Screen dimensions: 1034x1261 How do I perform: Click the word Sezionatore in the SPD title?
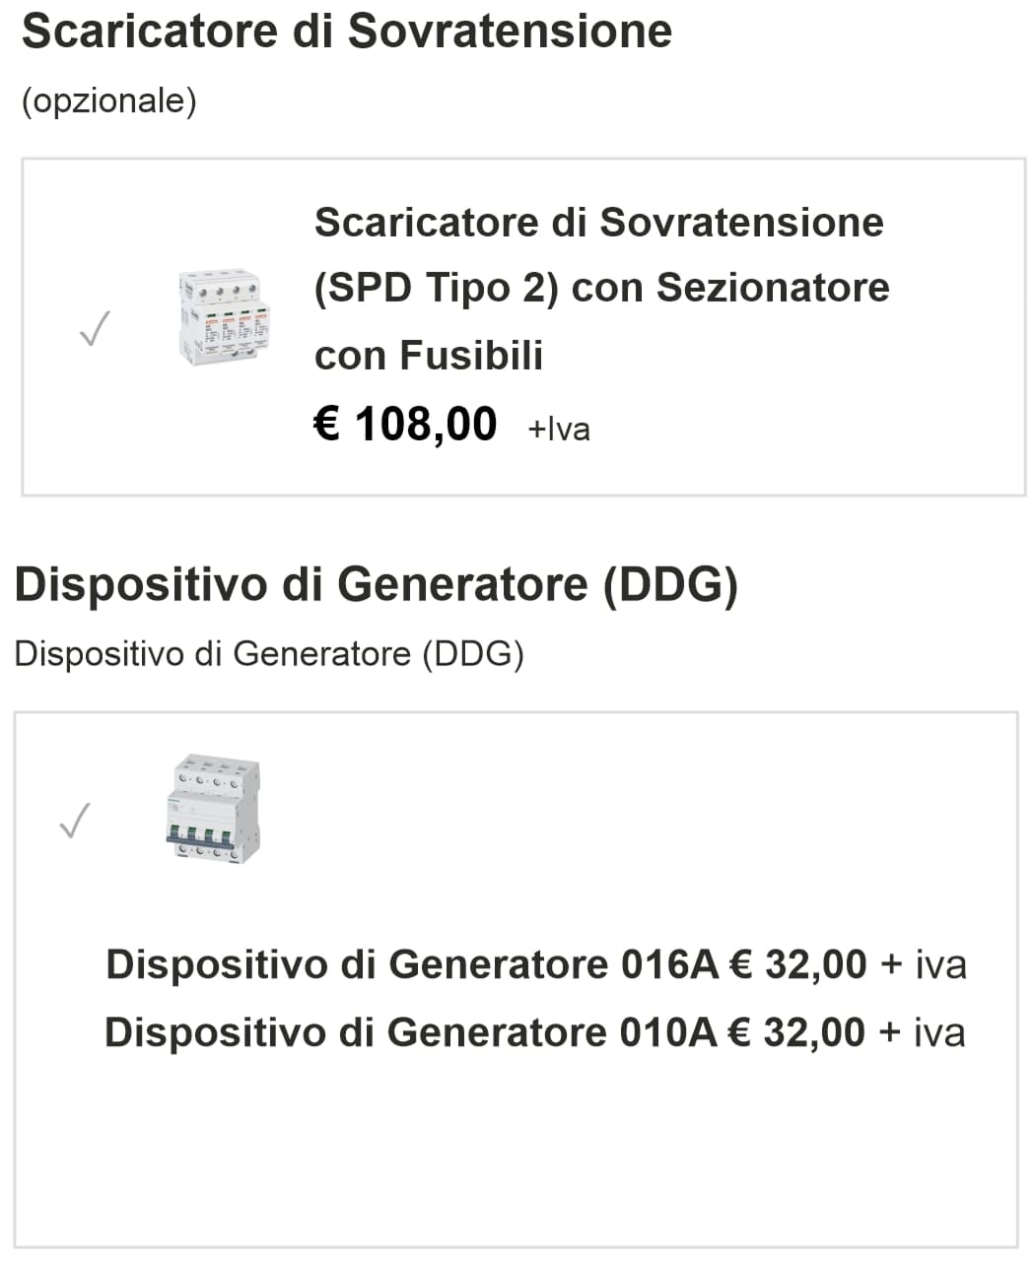[773, 288]
